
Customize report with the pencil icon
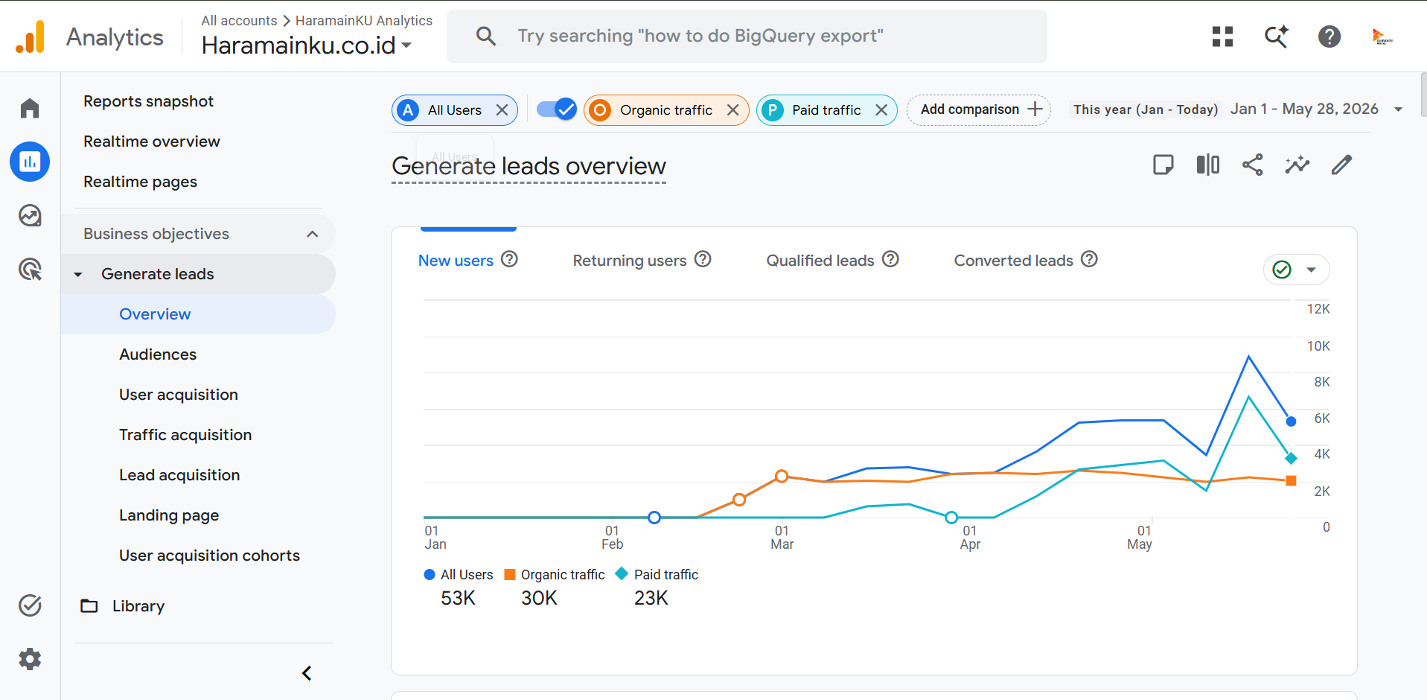coord(1341,165)
